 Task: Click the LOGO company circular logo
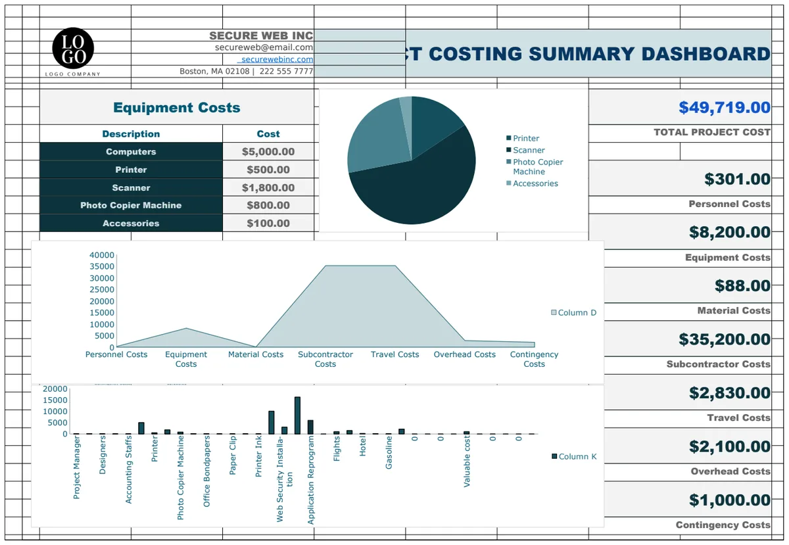pos(73,49)
